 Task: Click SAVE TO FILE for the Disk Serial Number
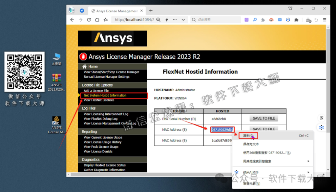coord(263,118)
